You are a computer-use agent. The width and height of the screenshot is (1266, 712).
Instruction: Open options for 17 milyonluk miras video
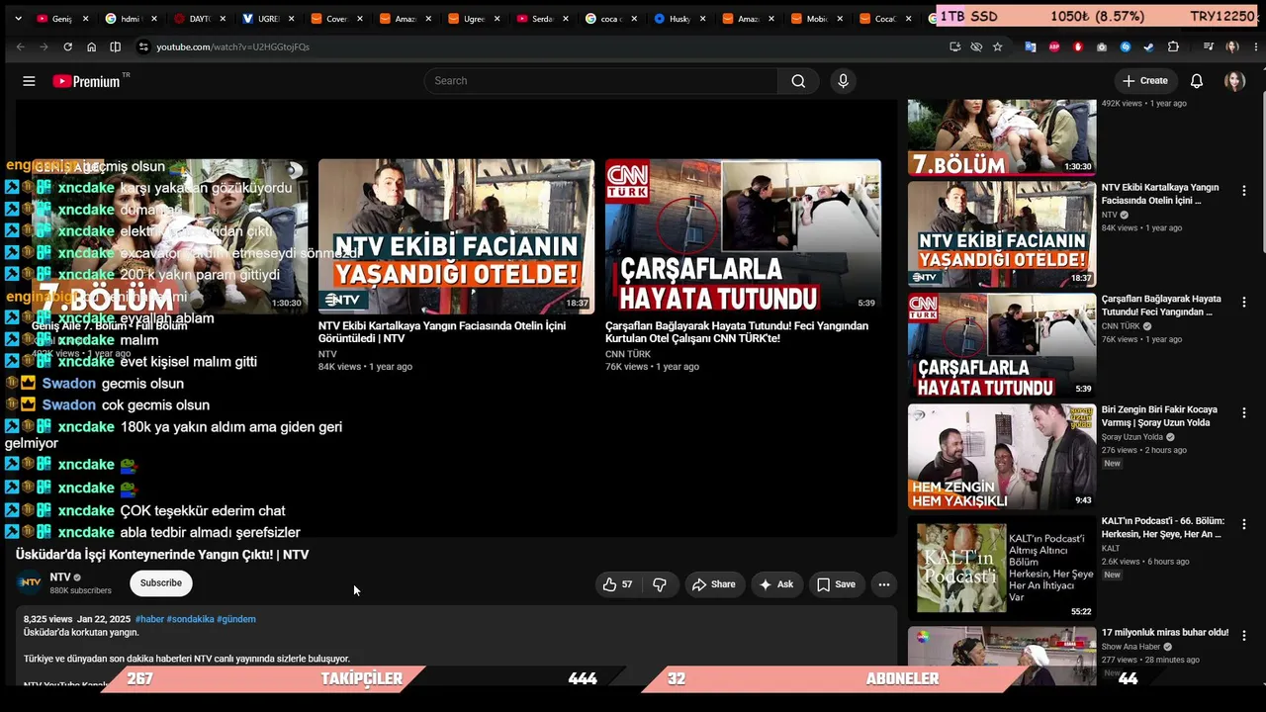coord(1244,636)
